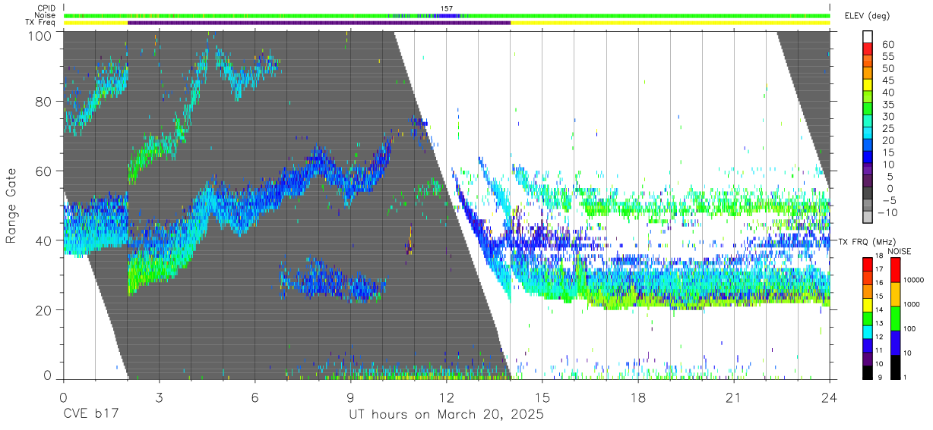Click the 35 label on elevation scale
The height and width of the screenshot is (430, 933).
[x=888, y=105]
